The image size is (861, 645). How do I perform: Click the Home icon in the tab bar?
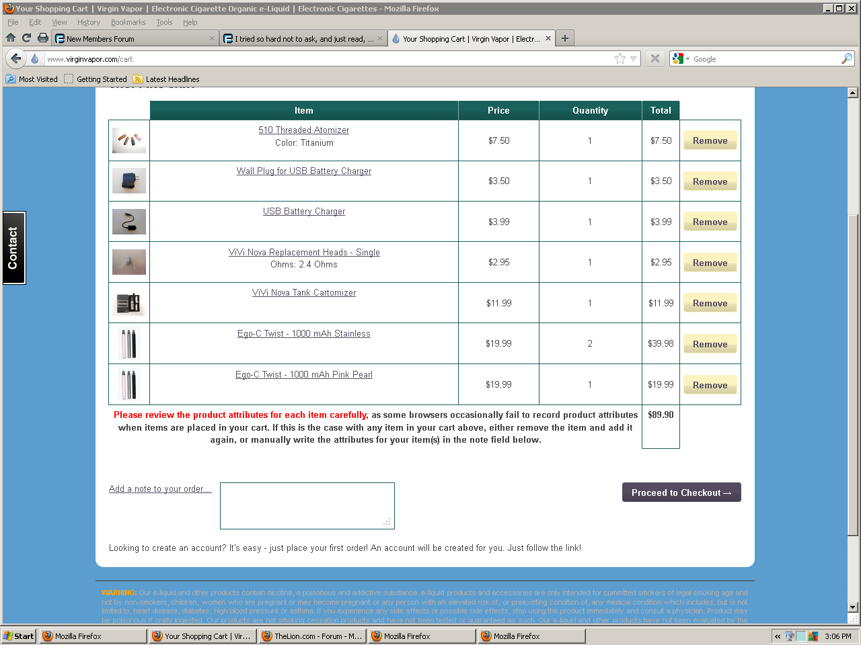[x=11, y=38]
